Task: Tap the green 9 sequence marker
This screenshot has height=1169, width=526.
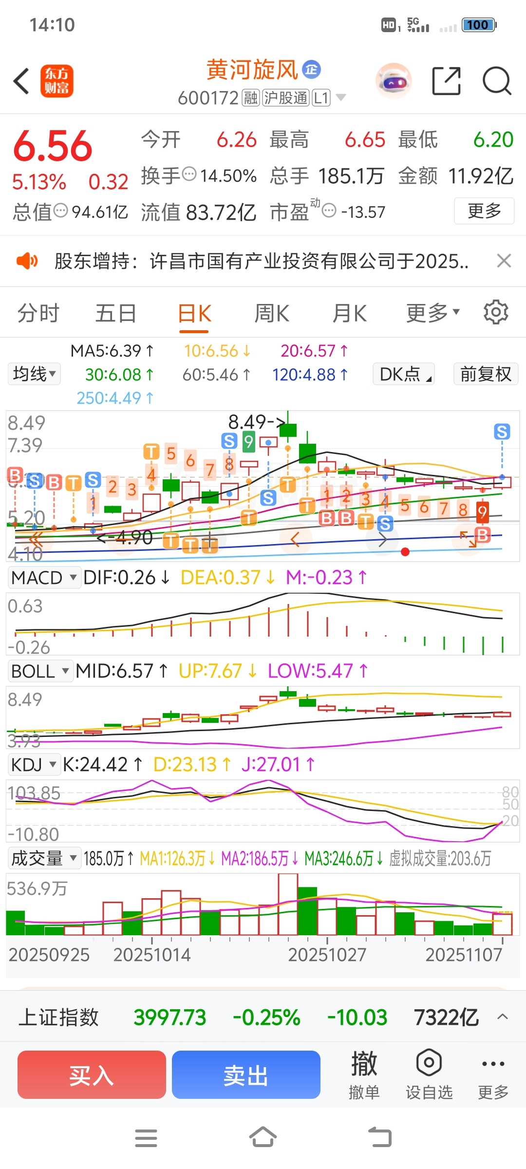Action: click(249, 442)
